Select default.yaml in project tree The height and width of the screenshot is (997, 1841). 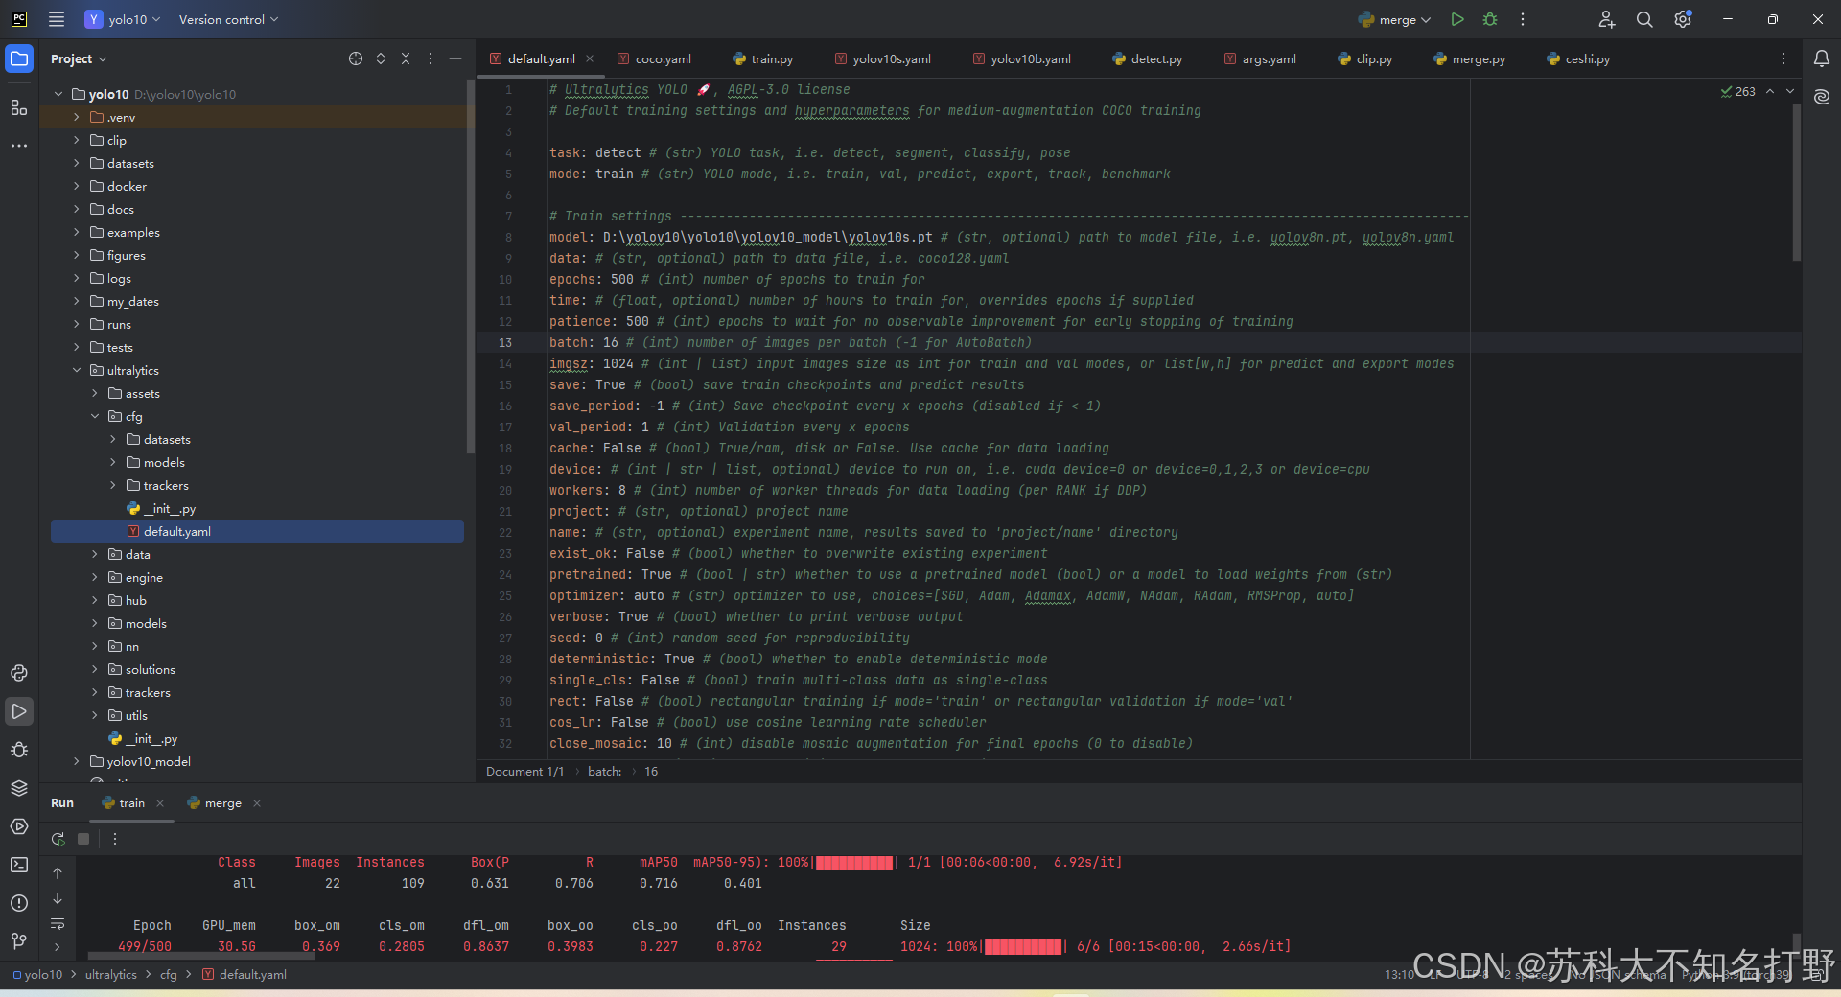click(257, 531)
